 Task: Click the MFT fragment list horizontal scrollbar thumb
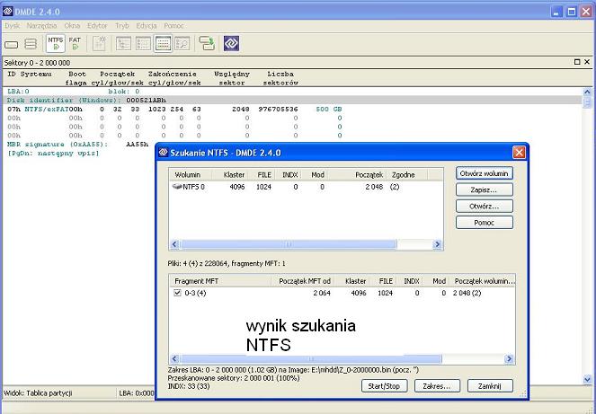point(311,358)
